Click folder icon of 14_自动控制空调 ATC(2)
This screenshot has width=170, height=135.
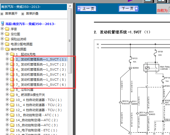click(x=12, y=120)
